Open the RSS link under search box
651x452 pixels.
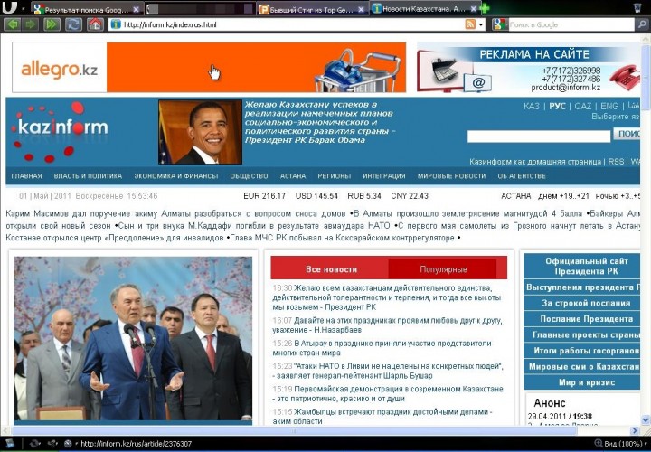pos(616,162)
